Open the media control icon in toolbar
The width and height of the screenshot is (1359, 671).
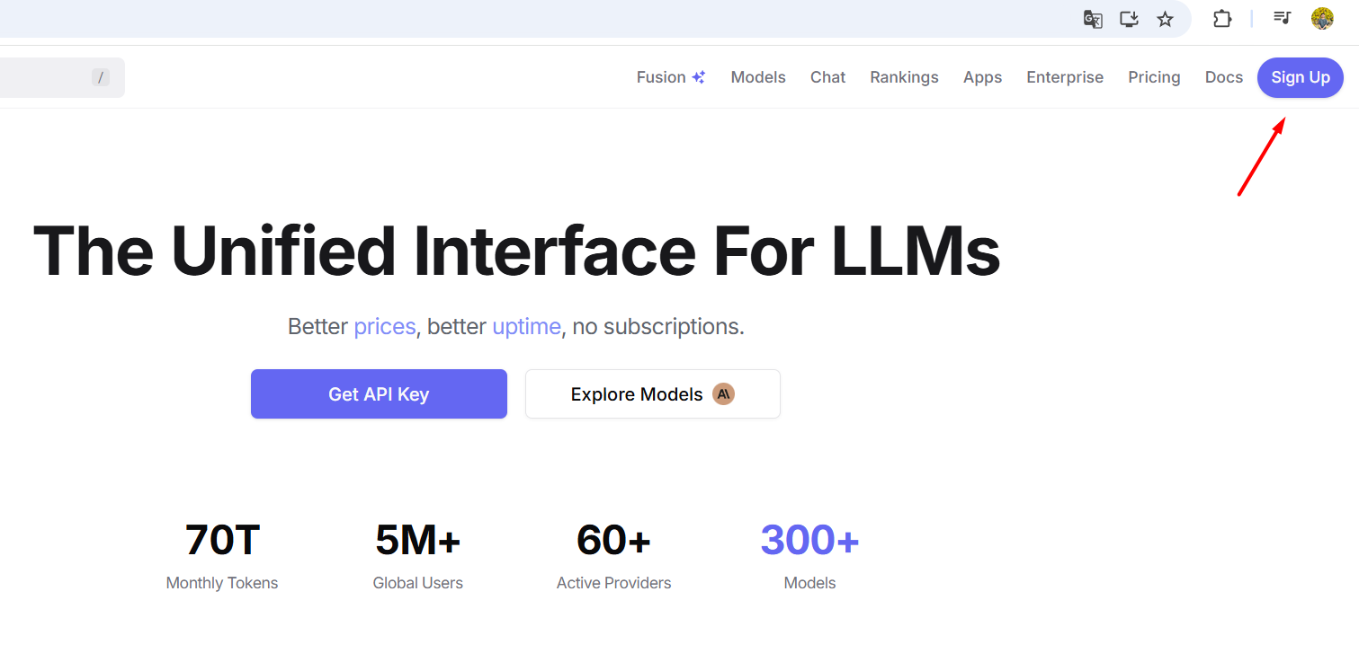(x=1283, y=18)
